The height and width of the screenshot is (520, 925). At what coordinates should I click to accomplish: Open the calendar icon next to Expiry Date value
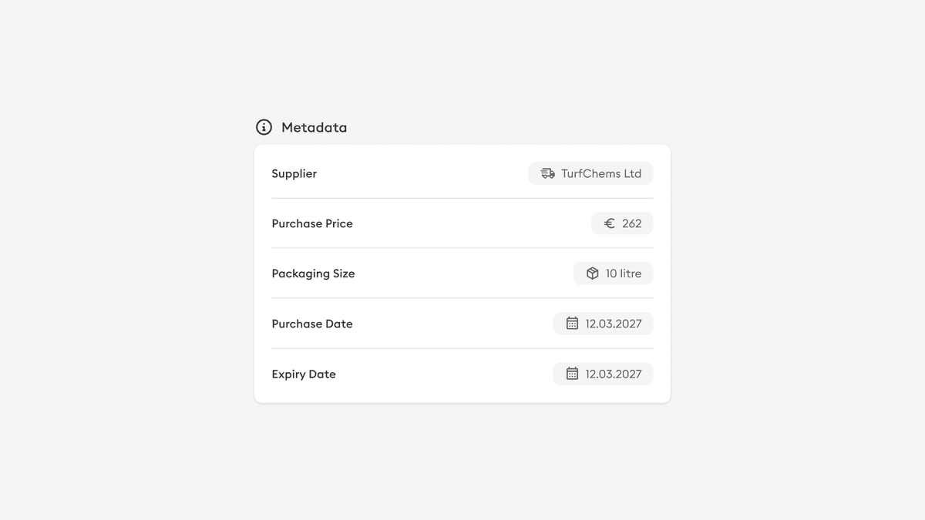click(x=571, y=374)
